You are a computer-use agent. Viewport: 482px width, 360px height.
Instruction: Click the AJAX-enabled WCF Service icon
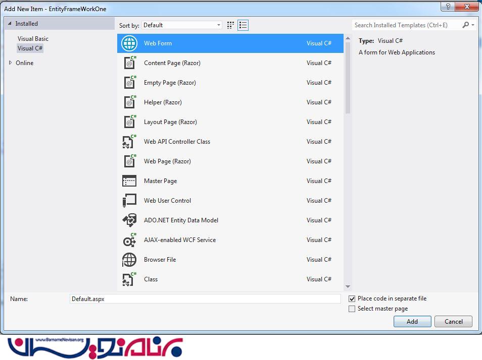129,240
